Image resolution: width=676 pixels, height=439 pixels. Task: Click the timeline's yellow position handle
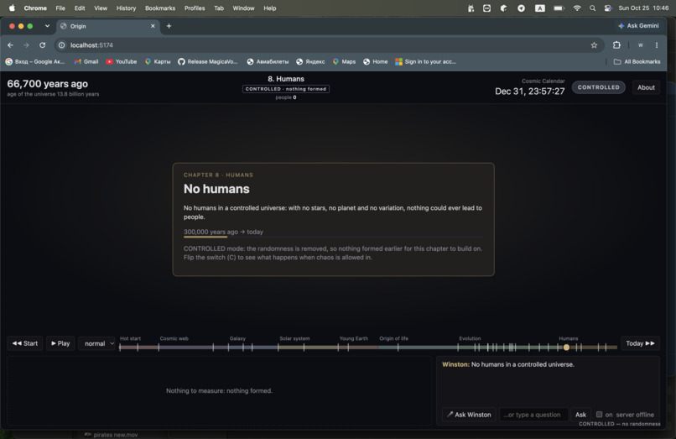[566, 347]
